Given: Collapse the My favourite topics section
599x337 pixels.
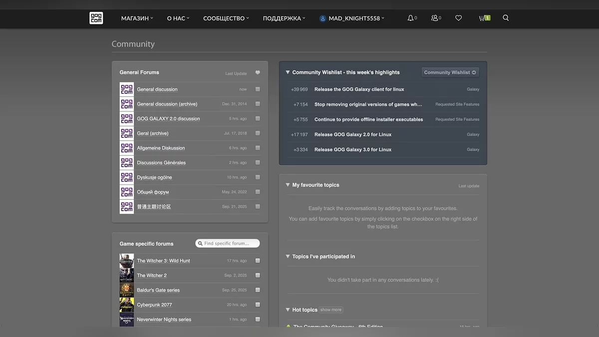Looking at the screenshot, I should [288, 185].
